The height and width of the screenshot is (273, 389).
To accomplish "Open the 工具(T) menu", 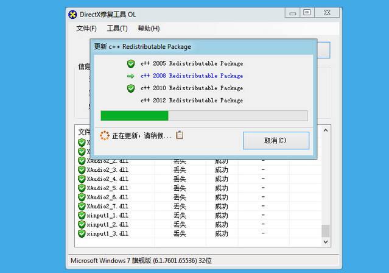I will tap(117, 28).
